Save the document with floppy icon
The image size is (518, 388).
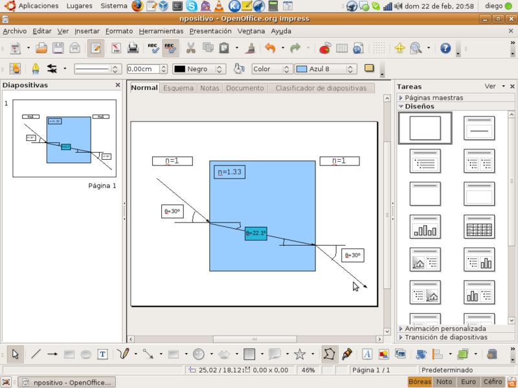58,48
